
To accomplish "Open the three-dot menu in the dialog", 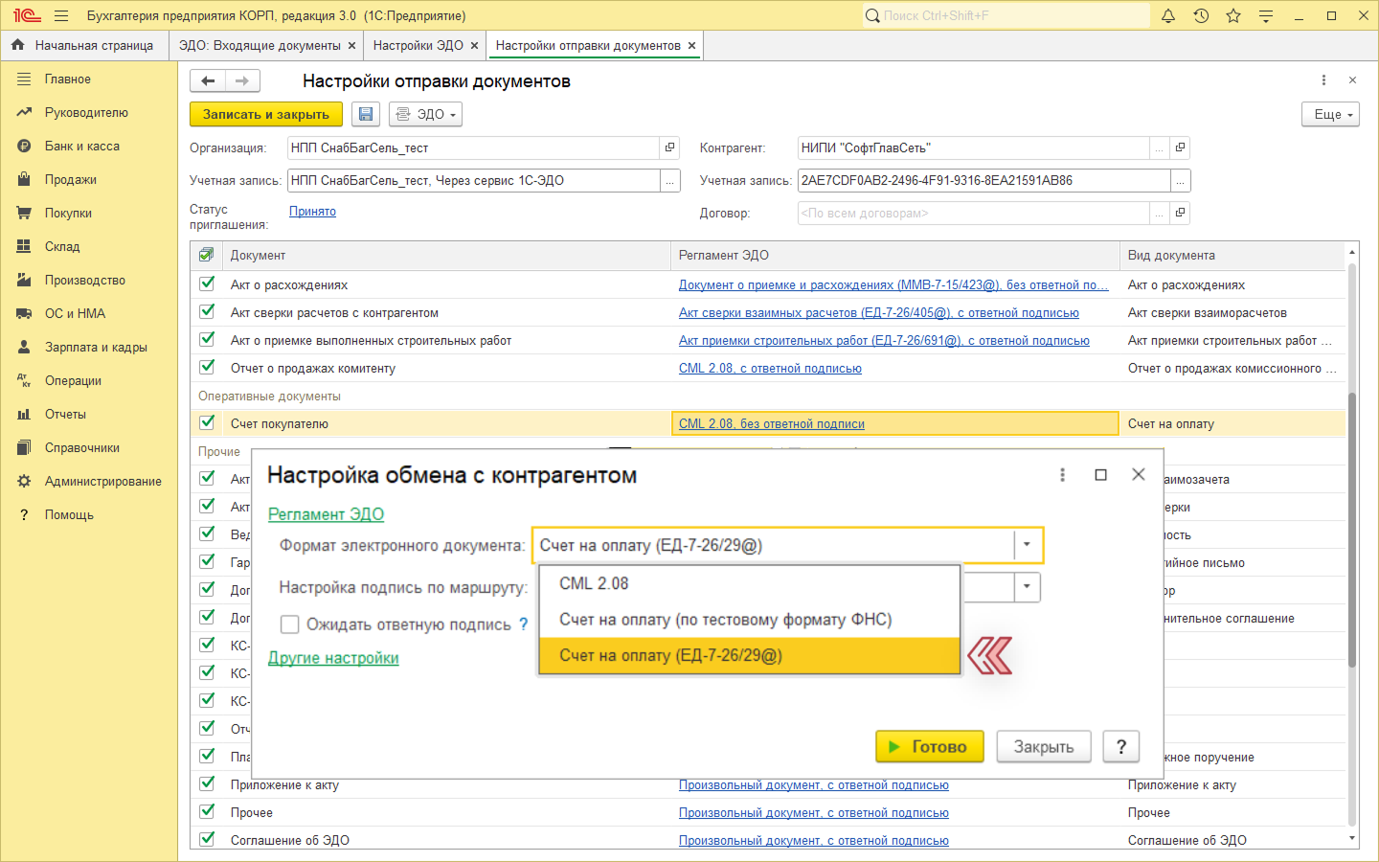I will pyautogui.click(x=1062, y=475).
